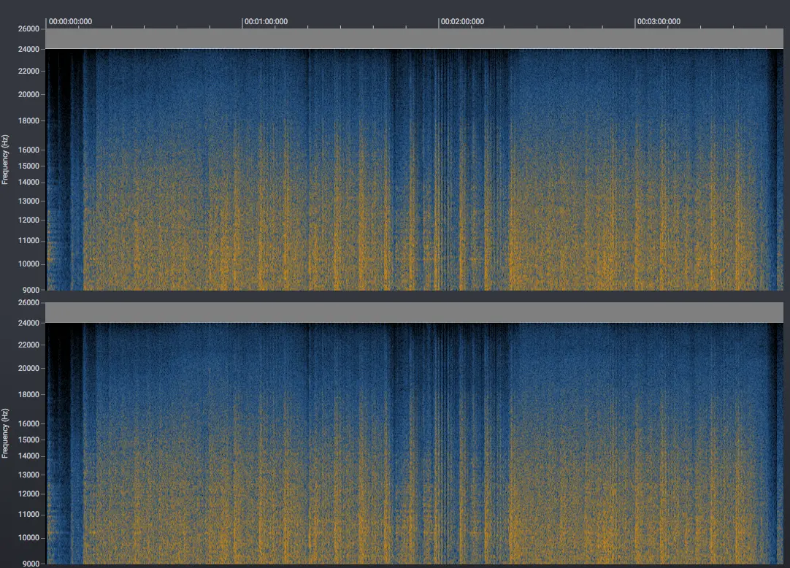The width and height of the screenshot is (790, 568).
Task: Click 11000 Hz label on lower channel axis
Action: coord(28,515)
